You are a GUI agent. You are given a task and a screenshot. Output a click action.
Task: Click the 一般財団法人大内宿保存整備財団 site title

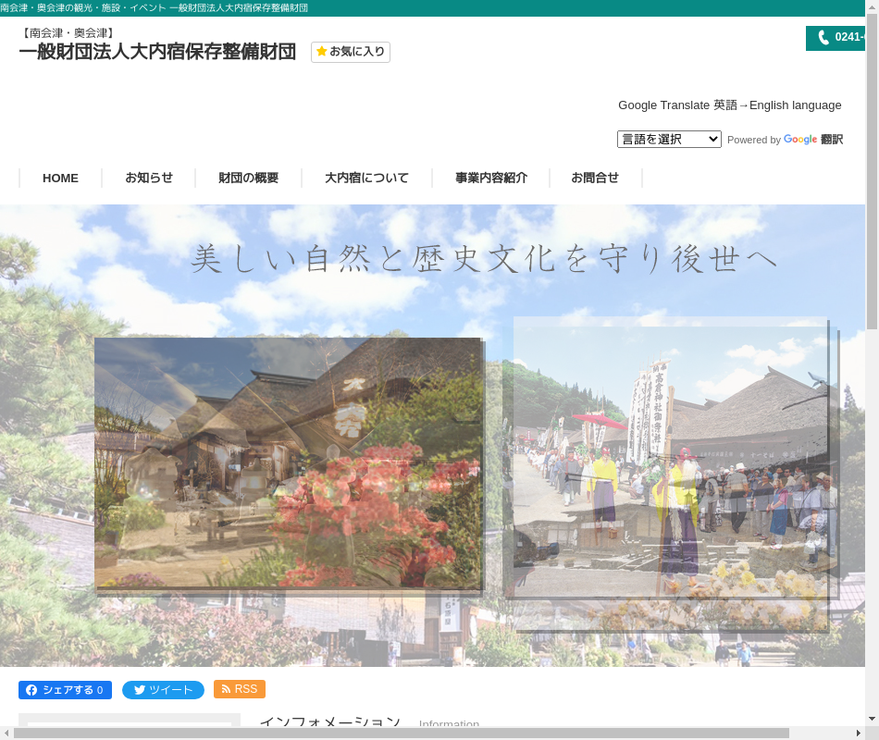coord(157,52)
